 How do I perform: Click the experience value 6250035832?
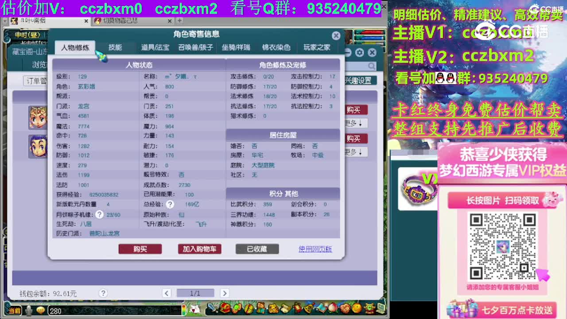click(104, 195)
